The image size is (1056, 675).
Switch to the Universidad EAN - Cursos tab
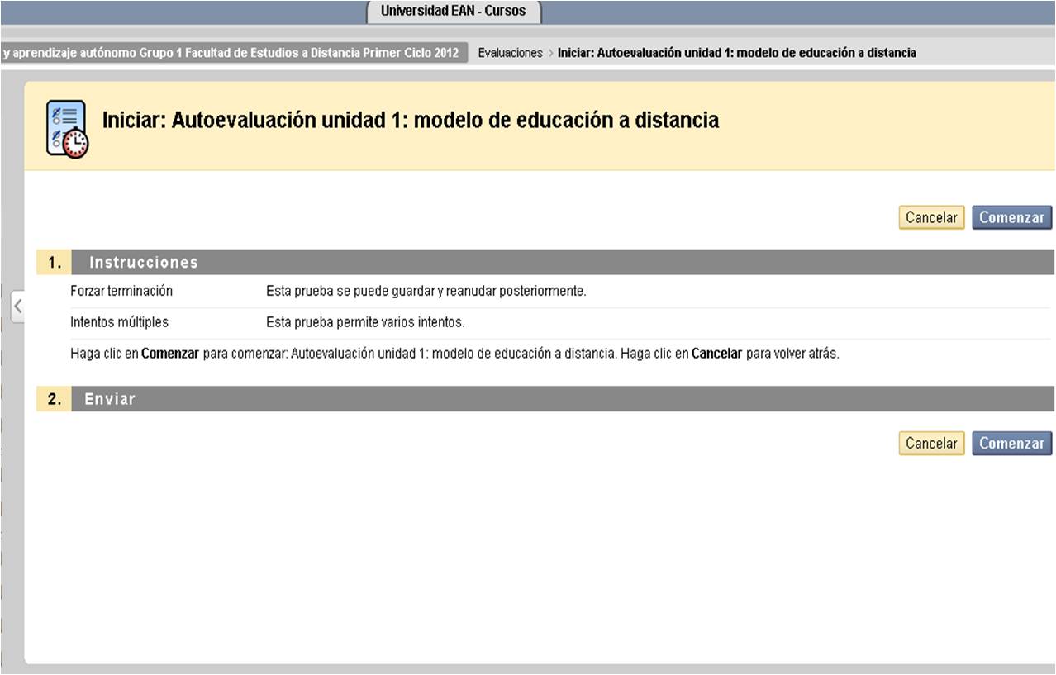coord(453,12)
